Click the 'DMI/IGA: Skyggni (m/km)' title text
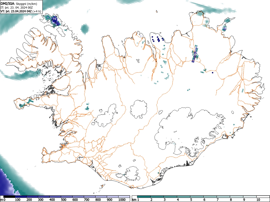 (x=19, y=4)
